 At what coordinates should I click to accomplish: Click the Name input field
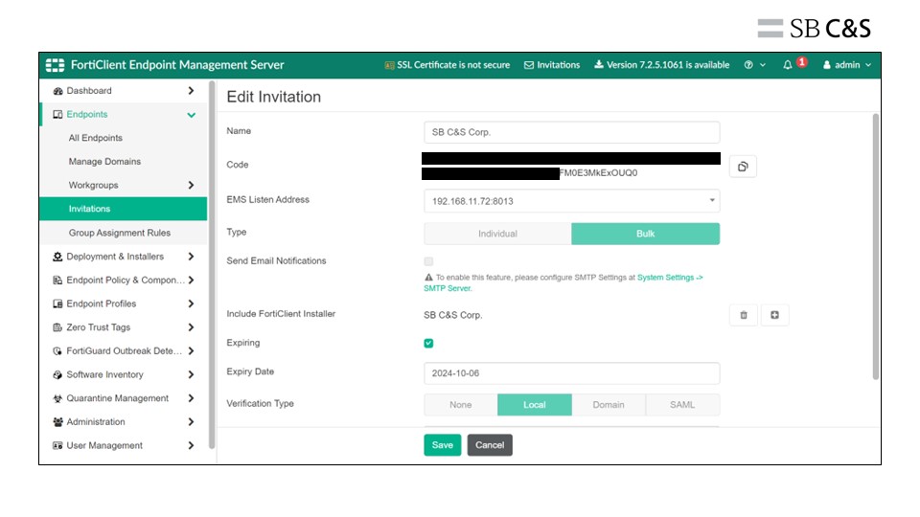tap(572, 132)
